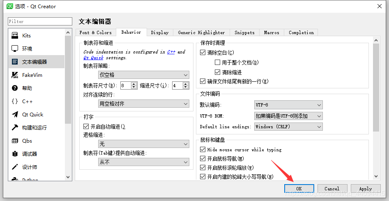This screenshot has width=389, height=201.
Task: Select the 文本编辑器 icon in sidebar
Action: [15, 62]
